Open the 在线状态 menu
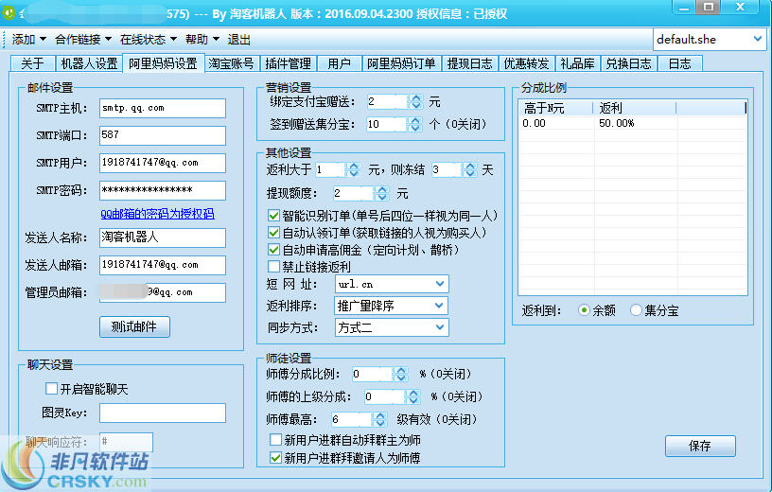772x492 pixels. coord(148,40)
